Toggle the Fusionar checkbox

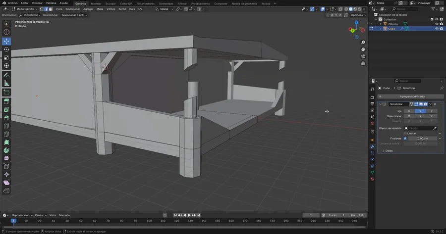405,139
